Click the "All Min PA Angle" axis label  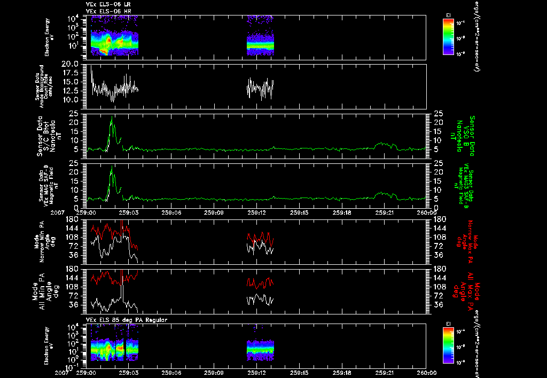tap(47, 291)
